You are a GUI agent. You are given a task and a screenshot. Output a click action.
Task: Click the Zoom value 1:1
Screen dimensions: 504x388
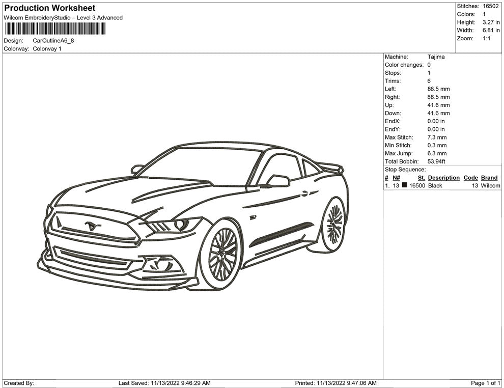pyautogui.click(x=486, y=38)
